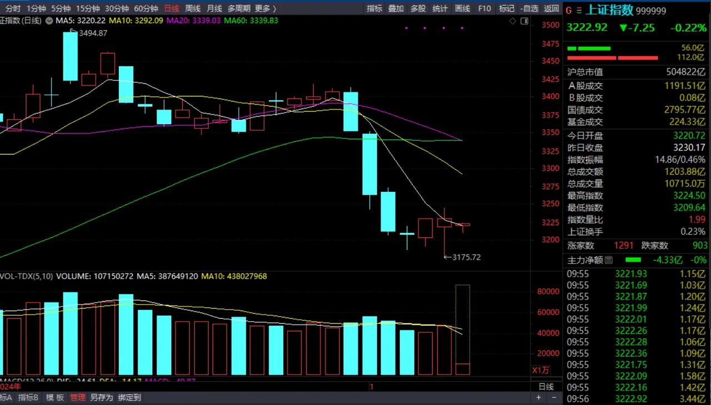Click the 绑定到 bind-to button
Screen dimensions: 711x405
pyautogui.click(x=129, y=397)
